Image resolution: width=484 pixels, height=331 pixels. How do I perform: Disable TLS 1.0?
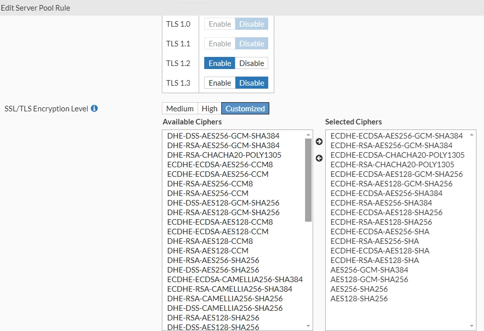[252, 24]
